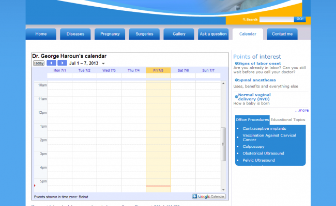Click bullet icon beside Signs of labor onset

pyautogui.click(x=236, y=63)
